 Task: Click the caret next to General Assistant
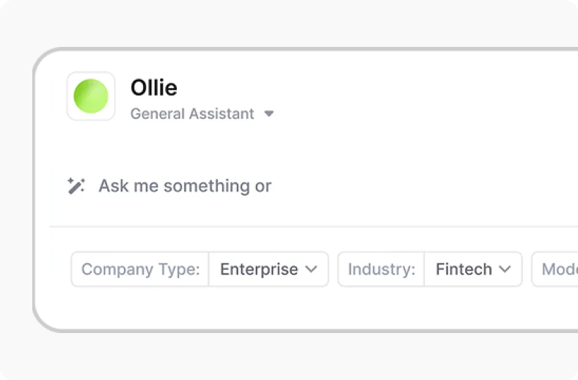(269, 114)
